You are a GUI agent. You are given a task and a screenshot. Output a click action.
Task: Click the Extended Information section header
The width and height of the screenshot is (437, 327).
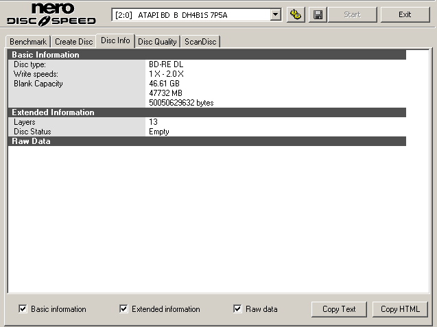[x=207, y=112]
